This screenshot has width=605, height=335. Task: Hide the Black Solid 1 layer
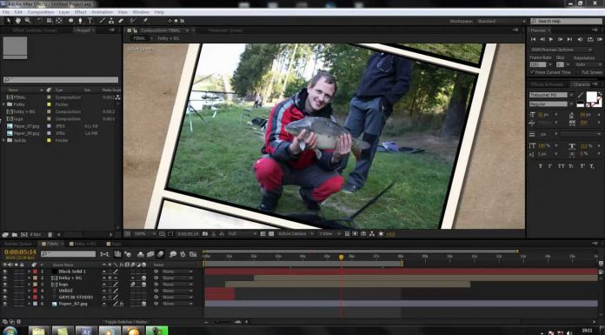tap(4, 271)
